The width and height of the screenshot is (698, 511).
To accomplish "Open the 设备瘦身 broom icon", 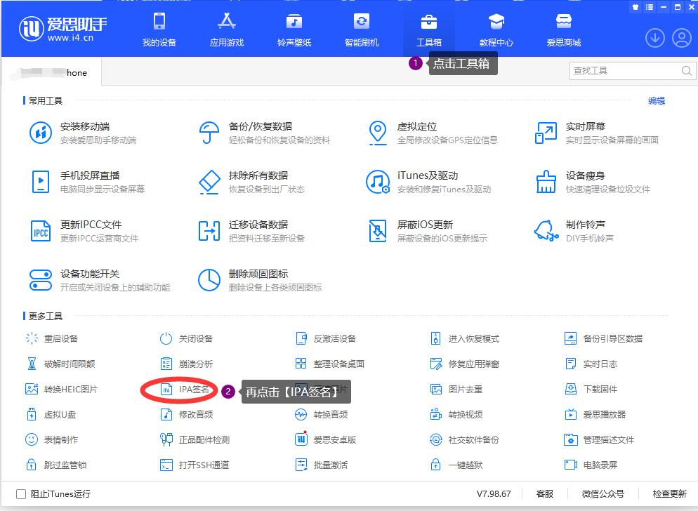I will coord(546,182).
